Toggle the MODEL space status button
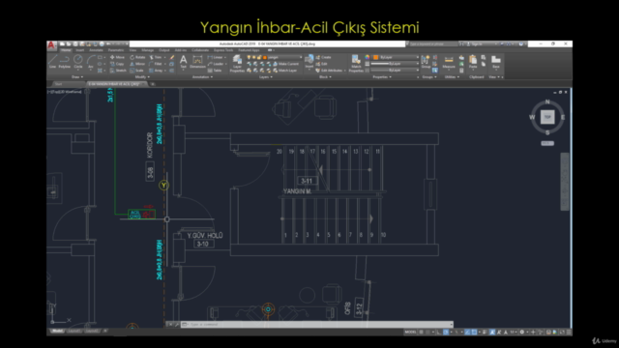Viewport: 619px width, 348px height. (410, 333)
